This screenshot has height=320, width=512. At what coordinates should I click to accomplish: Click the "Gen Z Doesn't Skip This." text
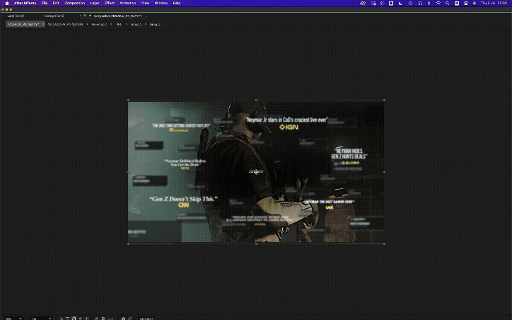[183, 199]
